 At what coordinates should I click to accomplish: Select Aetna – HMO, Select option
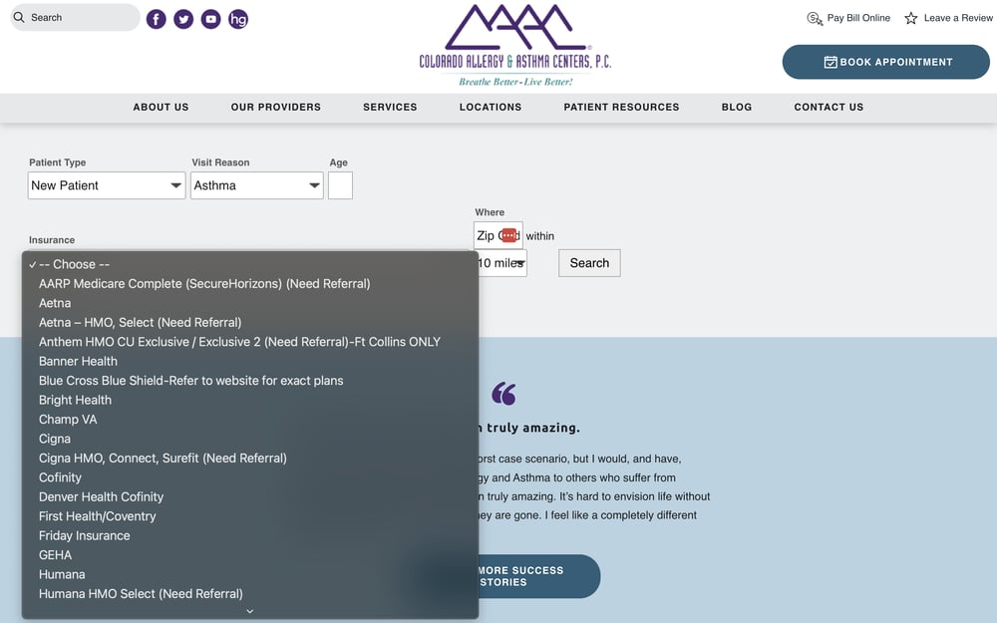click(x=250, y=322)
